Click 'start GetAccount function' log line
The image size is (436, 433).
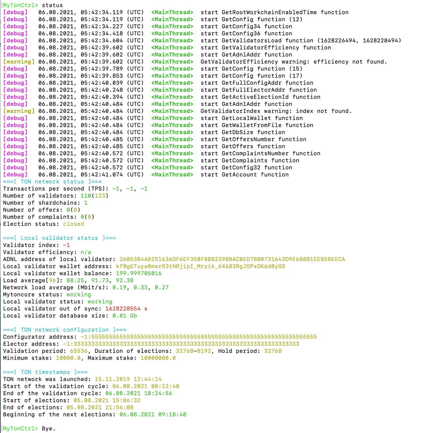(x=245, y=174)
